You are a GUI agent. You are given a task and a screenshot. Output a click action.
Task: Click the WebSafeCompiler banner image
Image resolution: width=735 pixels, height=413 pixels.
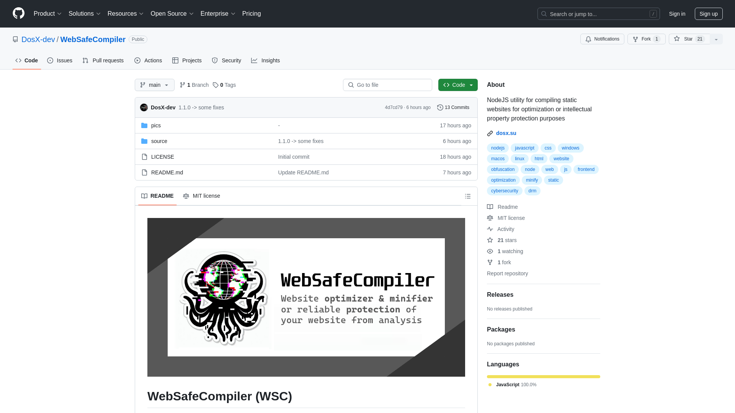pos(306,297)
